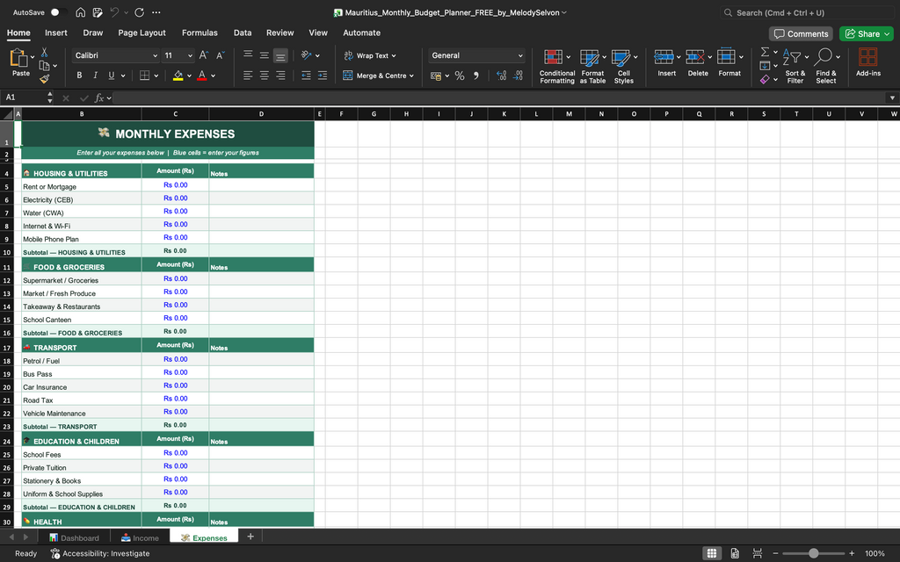Switch to the Page Layout tab
Viewport: 900px width, 562px height.
(x=142, y=32)
